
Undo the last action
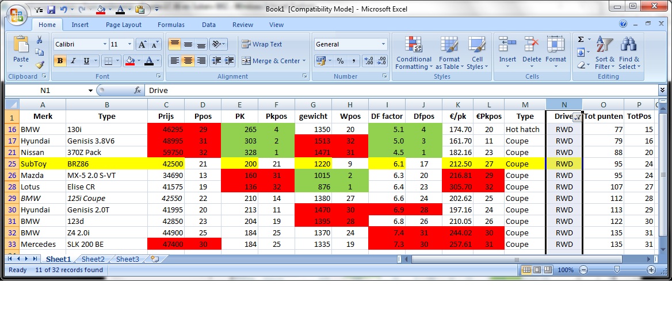[x=63, y=9]
